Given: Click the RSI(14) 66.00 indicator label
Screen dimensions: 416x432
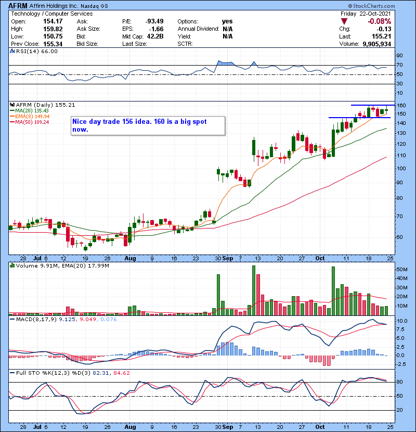Looking at the screenshot, I should point(37,51).
